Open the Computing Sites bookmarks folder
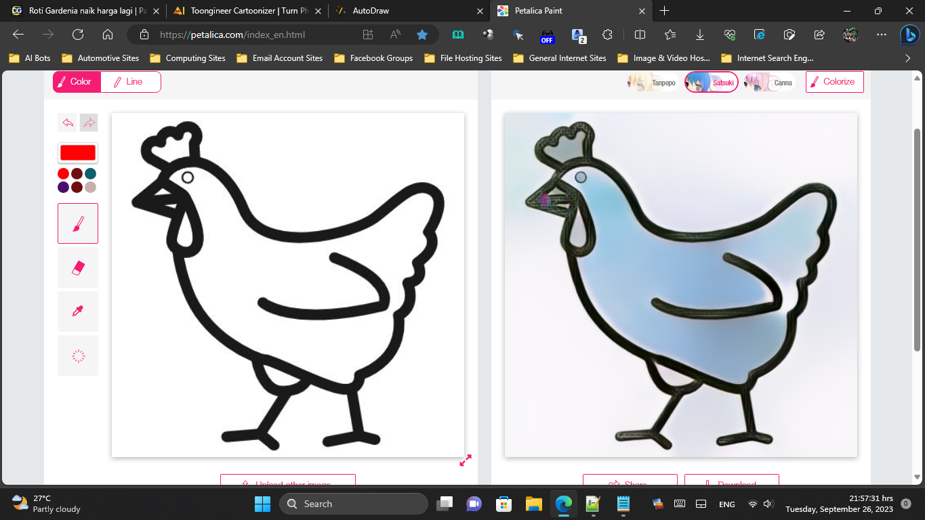This screenshot has width=925, height=520. [x=188, y=58]
